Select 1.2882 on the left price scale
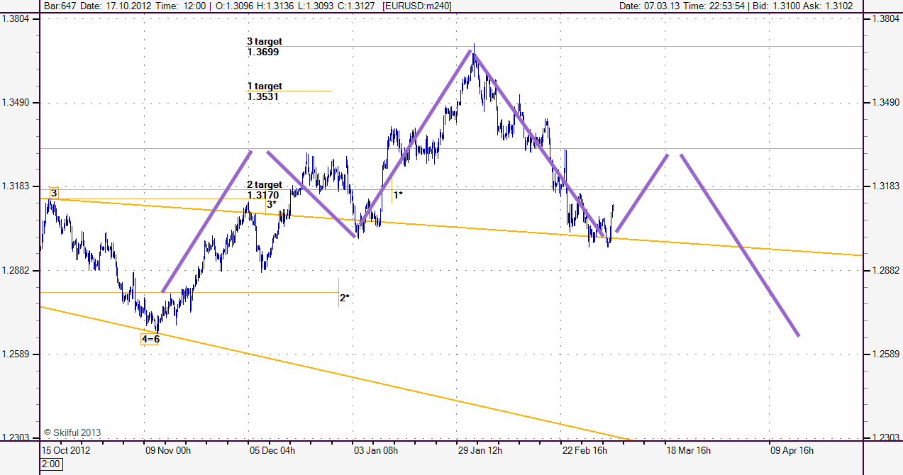The width and height of the screenshot is (903, 475). pyautogui.click(x=19, y=271)
